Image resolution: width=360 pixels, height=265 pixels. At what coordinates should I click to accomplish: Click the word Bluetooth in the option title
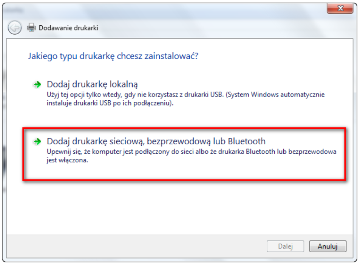click(247, 141)
